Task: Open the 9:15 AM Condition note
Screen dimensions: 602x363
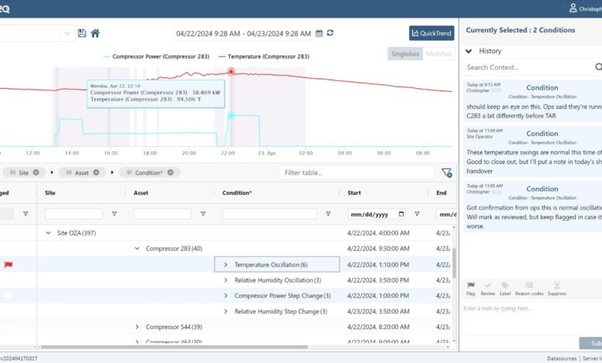Action: click(x=532, y=101)
